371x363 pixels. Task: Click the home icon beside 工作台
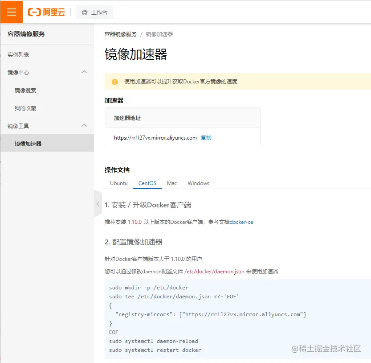(x=85, y=12)
